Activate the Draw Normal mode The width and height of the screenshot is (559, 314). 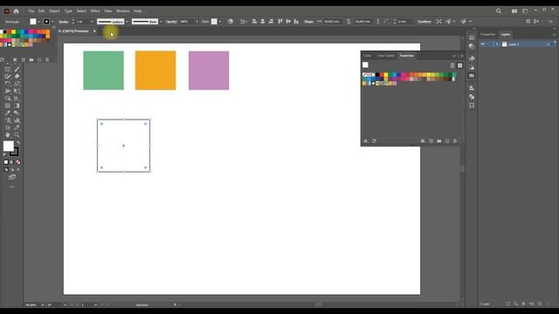point(6,169)
